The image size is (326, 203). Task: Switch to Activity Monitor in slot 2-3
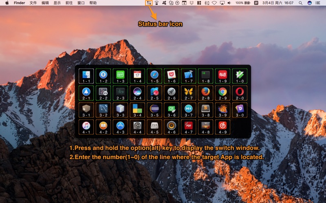[x=120, y=93]
